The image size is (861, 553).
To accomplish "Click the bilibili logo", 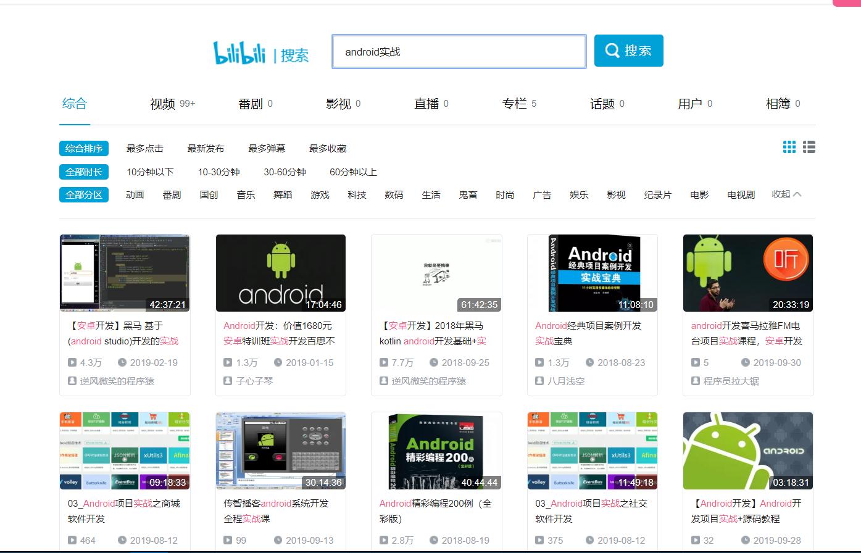I will [x=241, y=52].
